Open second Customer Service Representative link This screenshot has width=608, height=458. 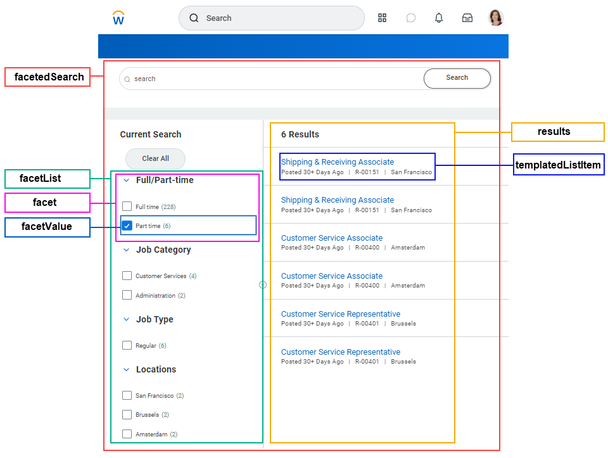tap(341, 352)
